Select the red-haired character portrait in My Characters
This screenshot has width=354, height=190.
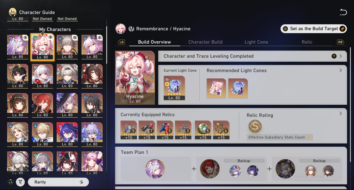[42, 105]
